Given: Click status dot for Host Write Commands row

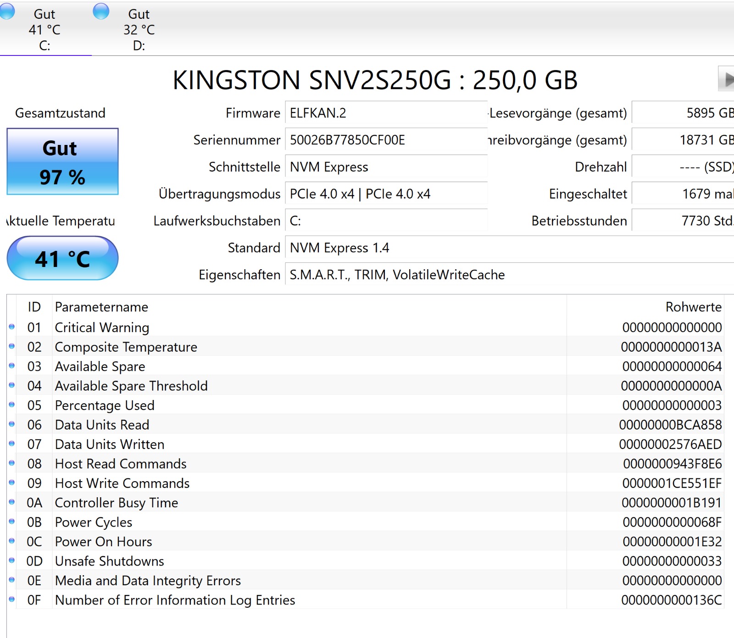Looking at the screenshot, I should (x=12, y=483).
